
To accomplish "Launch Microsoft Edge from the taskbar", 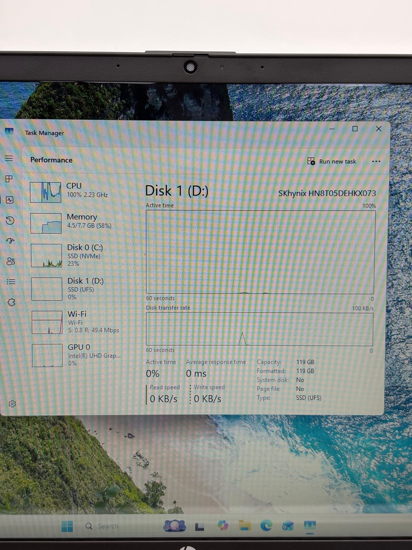I will coord(266,525).
